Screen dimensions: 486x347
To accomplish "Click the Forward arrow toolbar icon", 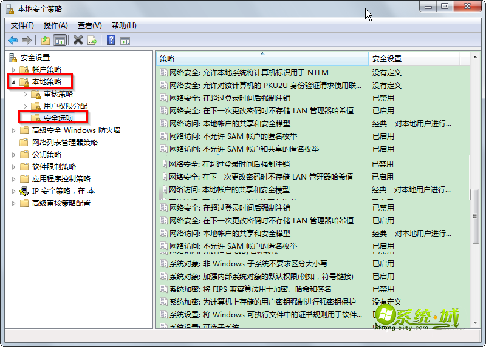I will (27, 40).
